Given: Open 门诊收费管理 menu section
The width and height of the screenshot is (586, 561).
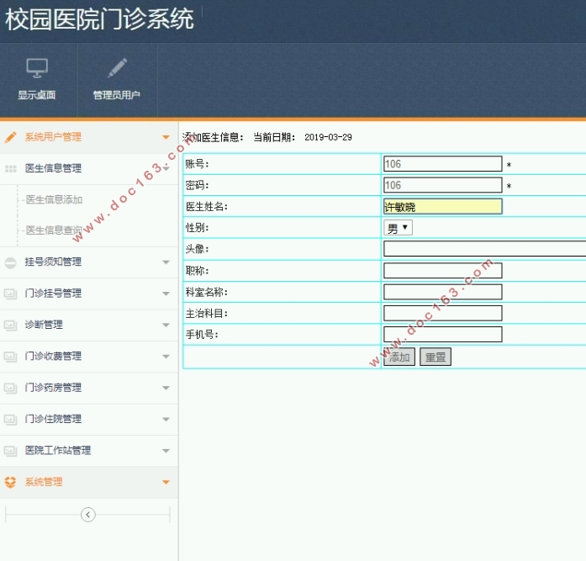Looking at the screenshot, I should [x=89, y=357].
